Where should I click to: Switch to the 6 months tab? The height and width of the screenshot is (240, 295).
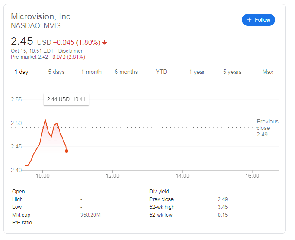pos(126,72)
